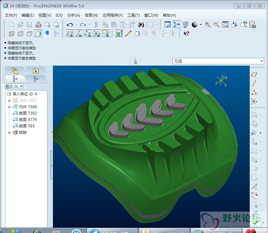The height and width of the screenshot is (233, 268).
Task: Click the New file icon
Action: click(12, 25)
